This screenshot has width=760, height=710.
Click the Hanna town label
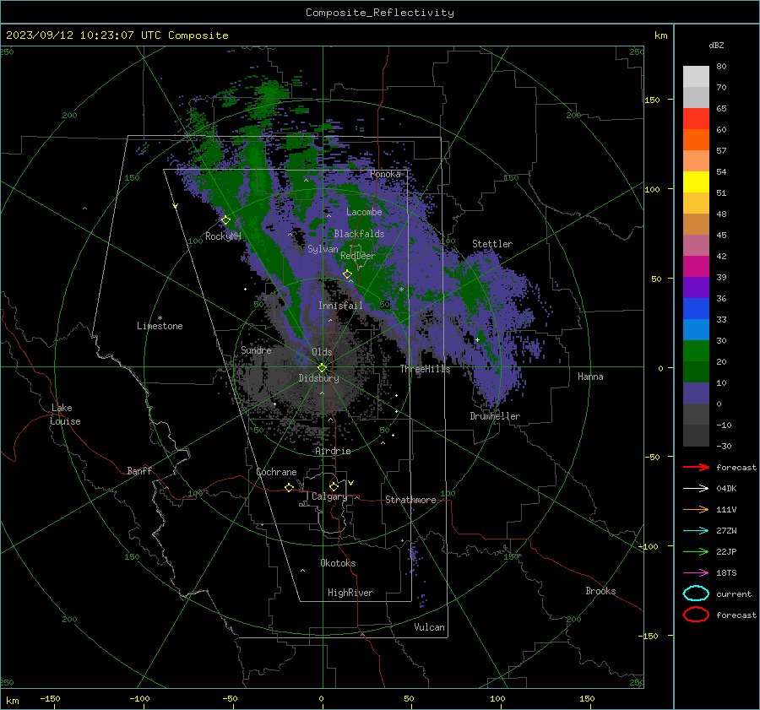(x=590, y=377)
